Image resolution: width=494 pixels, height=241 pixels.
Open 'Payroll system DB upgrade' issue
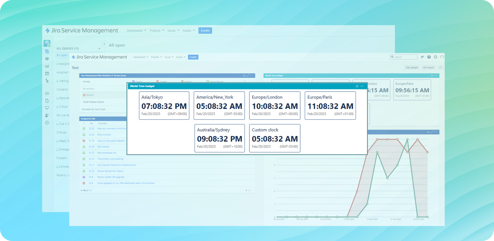[111, 177]
